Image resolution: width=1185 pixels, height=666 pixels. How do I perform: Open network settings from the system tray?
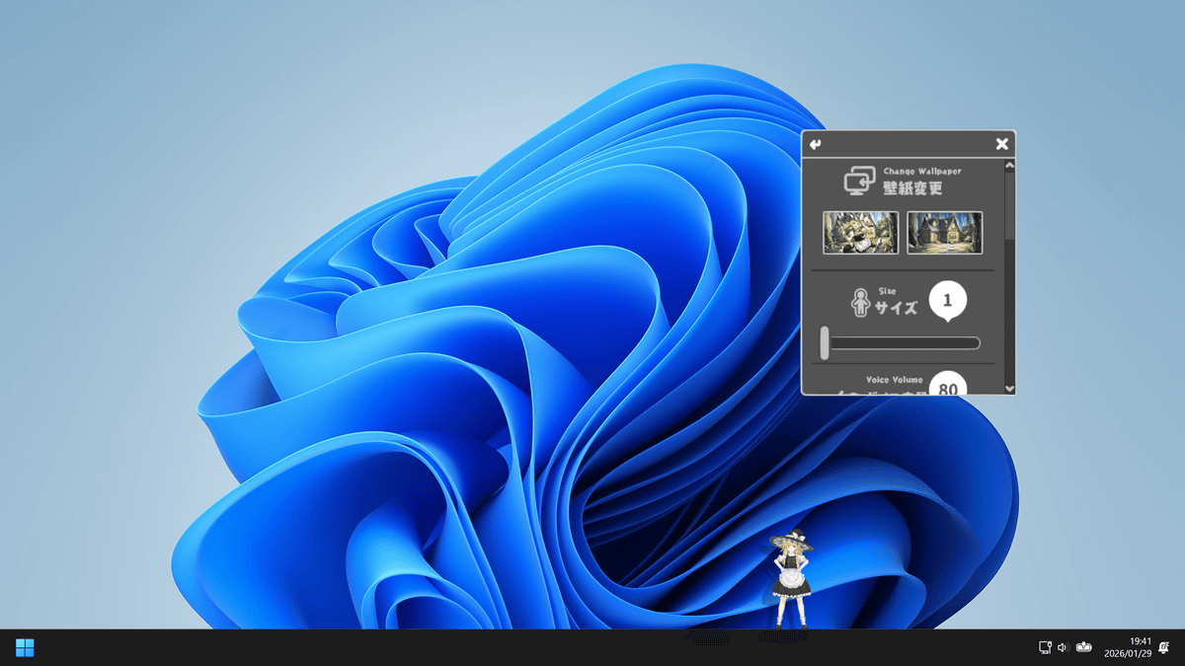[1045, 647]
